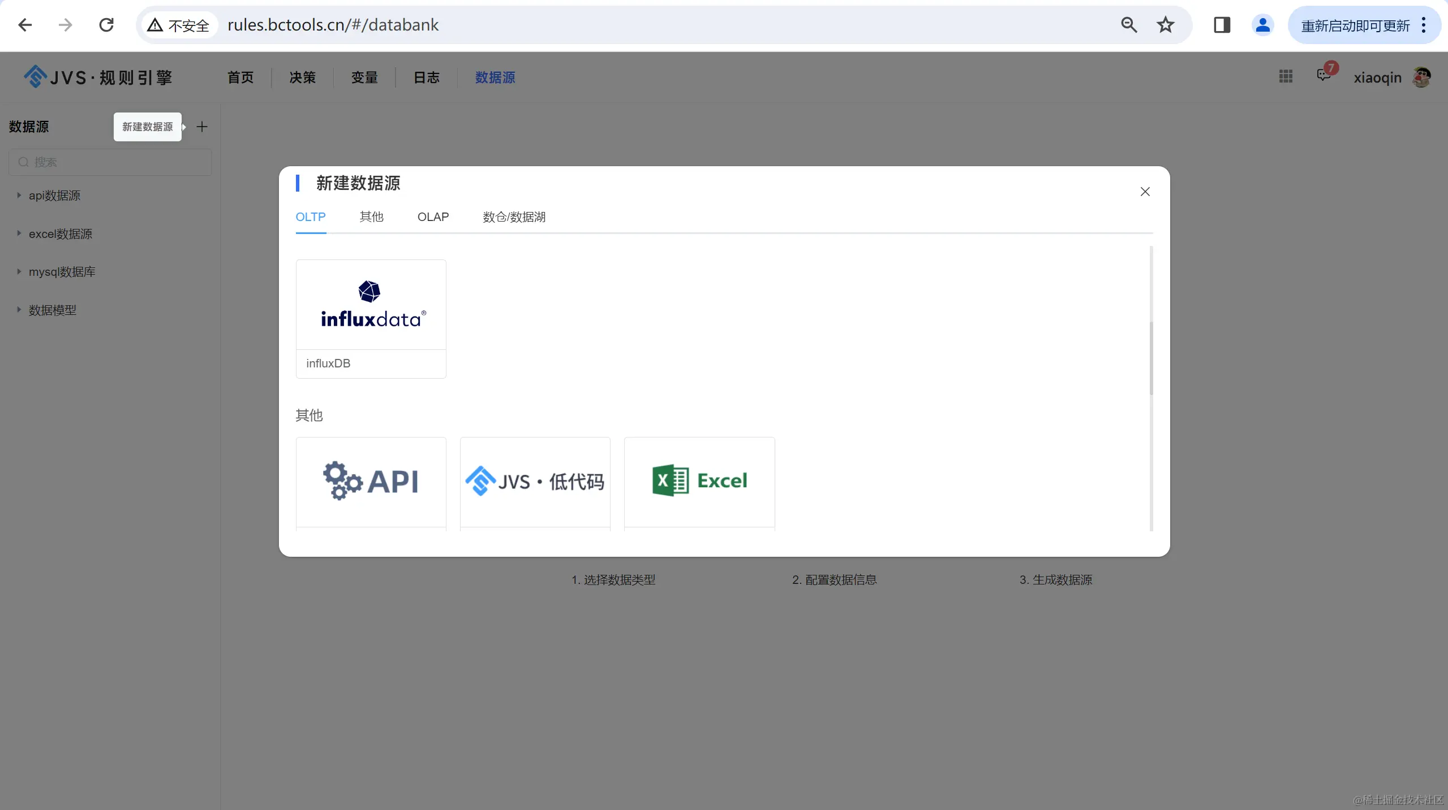Switch to the 数仓/数据湖 tab
Viewport: 1448px width, 810px height.
[x=514, y=217]
